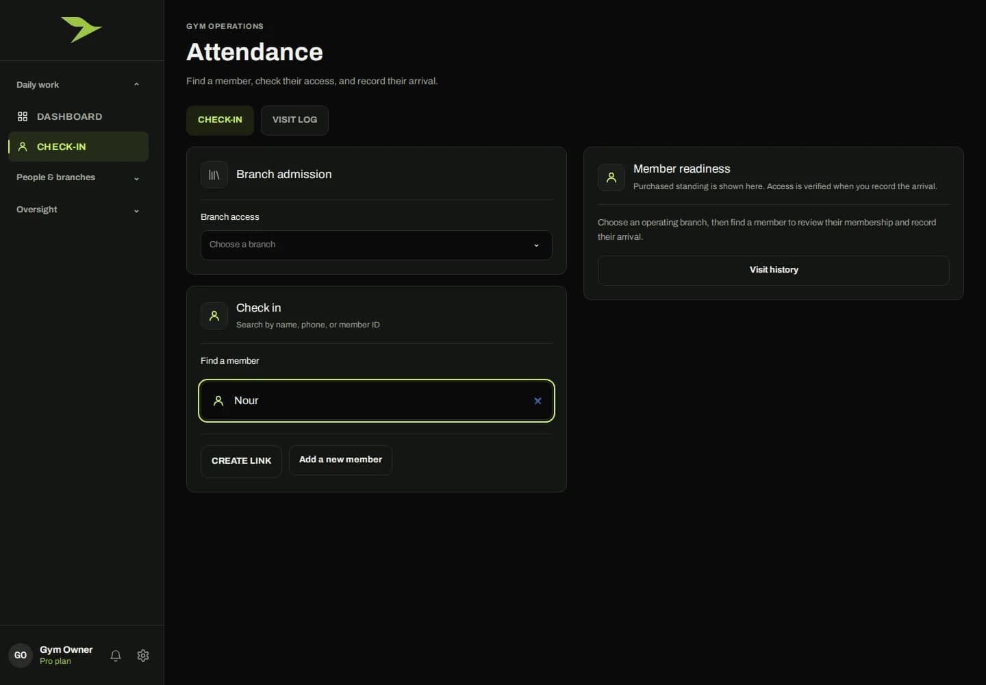
Task: Click the Gym Operations breadcrumb text
Action: (x=225, y=26)
